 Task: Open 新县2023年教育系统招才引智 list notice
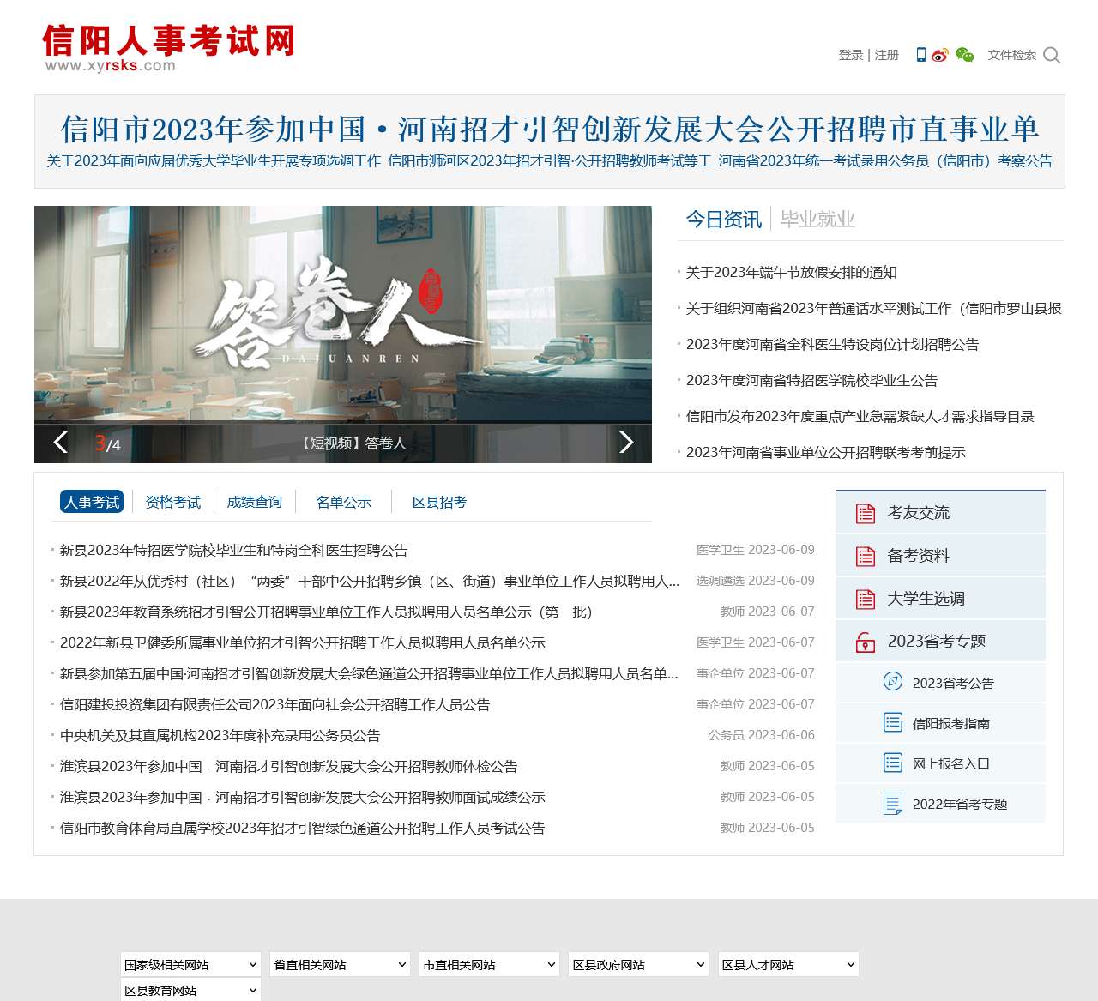point(327,612)
